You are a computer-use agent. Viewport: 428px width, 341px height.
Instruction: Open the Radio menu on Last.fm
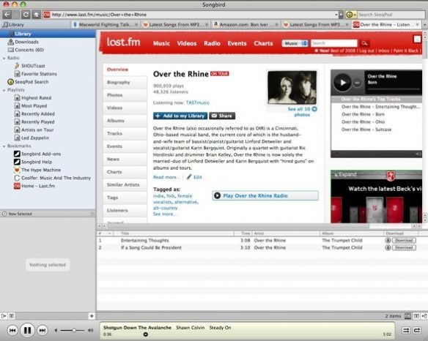tap(212, 43)
